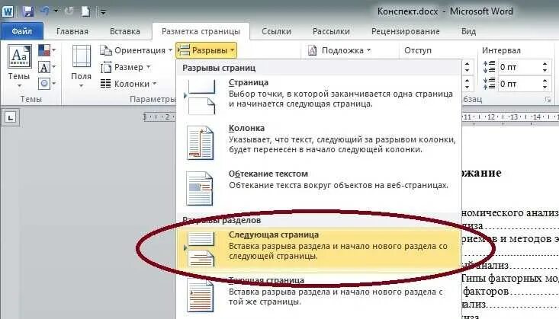559x319 pixels.
Task: Click the horizontal ruler
Action: (x=350, y=116)
